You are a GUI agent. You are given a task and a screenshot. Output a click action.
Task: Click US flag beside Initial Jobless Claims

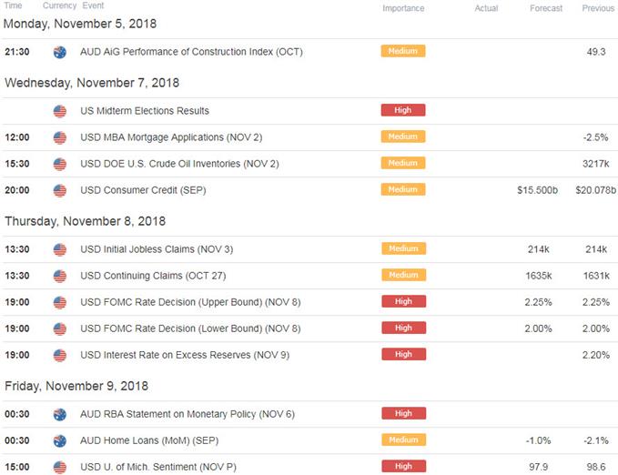[60, 249]
